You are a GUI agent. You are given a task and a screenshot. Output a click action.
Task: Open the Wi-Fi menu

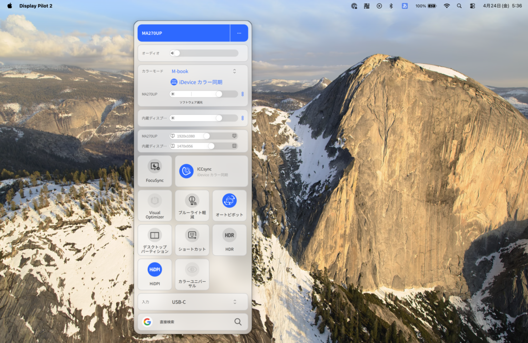click(447, 6)
